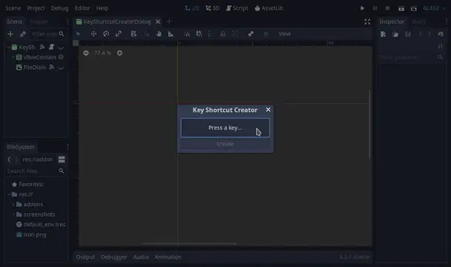This screenshot has height=267, width=451.
Task: Switch to the 3D workspace
Action: (x=213, y=8)
